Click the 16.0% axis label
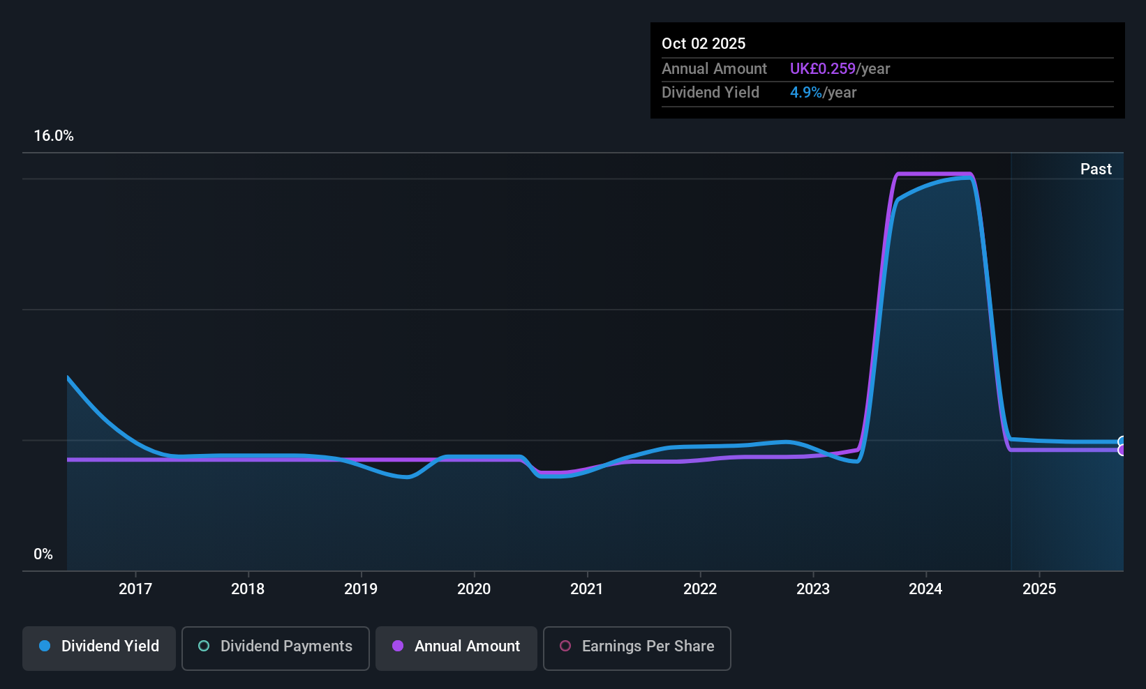1146x689 pixels. pyautogui.click(x=54, y=136)
